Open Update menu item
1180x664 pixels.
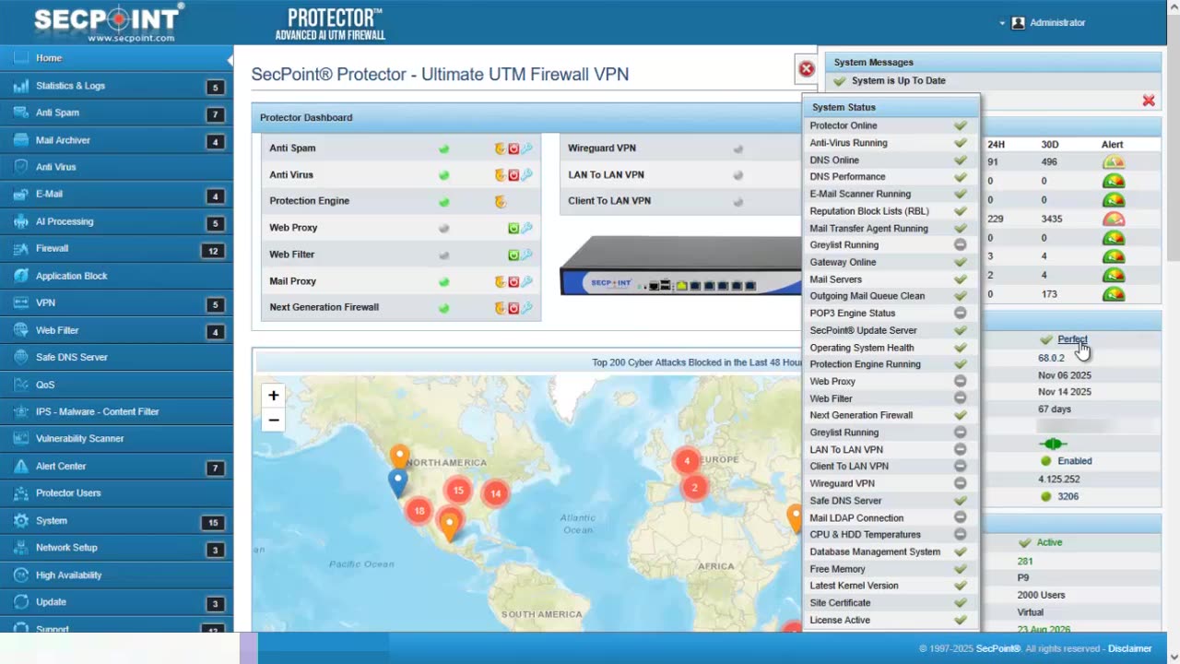(x=116, y=602)
